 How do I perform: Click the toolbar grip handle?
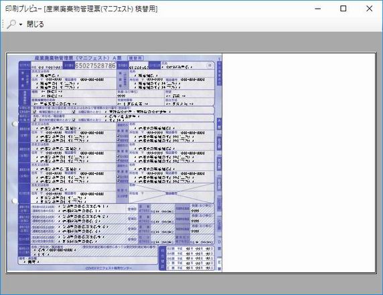3,24
